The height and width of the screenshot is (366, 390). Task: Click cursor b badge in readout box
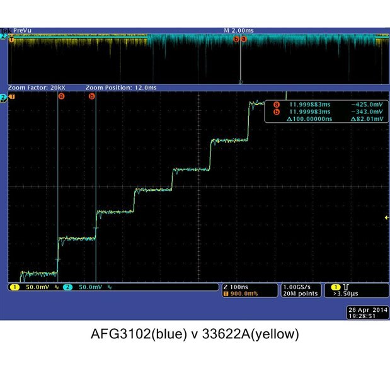pos(277,112)
